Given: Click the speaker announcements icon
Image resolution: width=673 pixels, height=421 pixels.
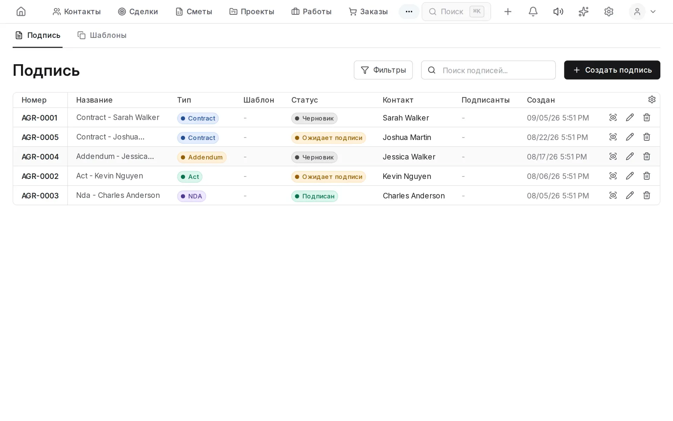Looking at the screenshot, I should point(558,12).
